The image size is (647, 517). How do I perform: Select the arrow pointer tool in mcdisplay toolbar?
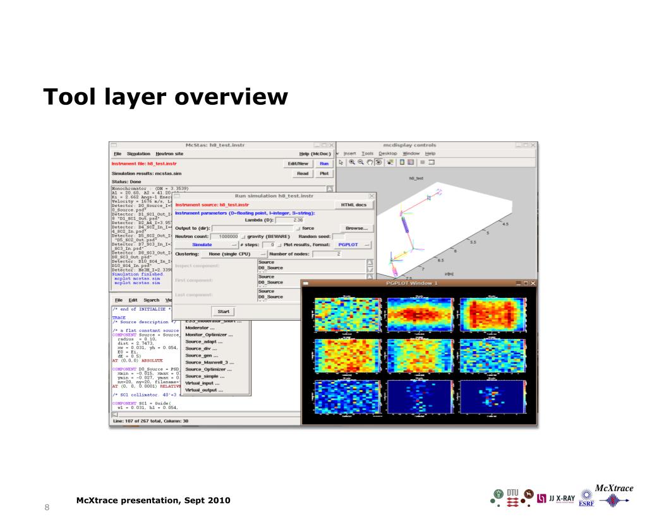click(341, 162)
